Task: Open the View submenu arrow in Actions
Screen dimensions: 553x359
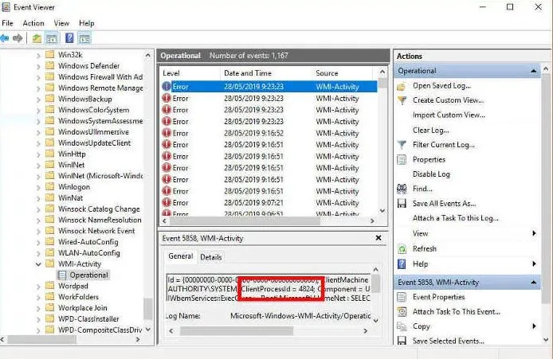Action: point(534,233)
